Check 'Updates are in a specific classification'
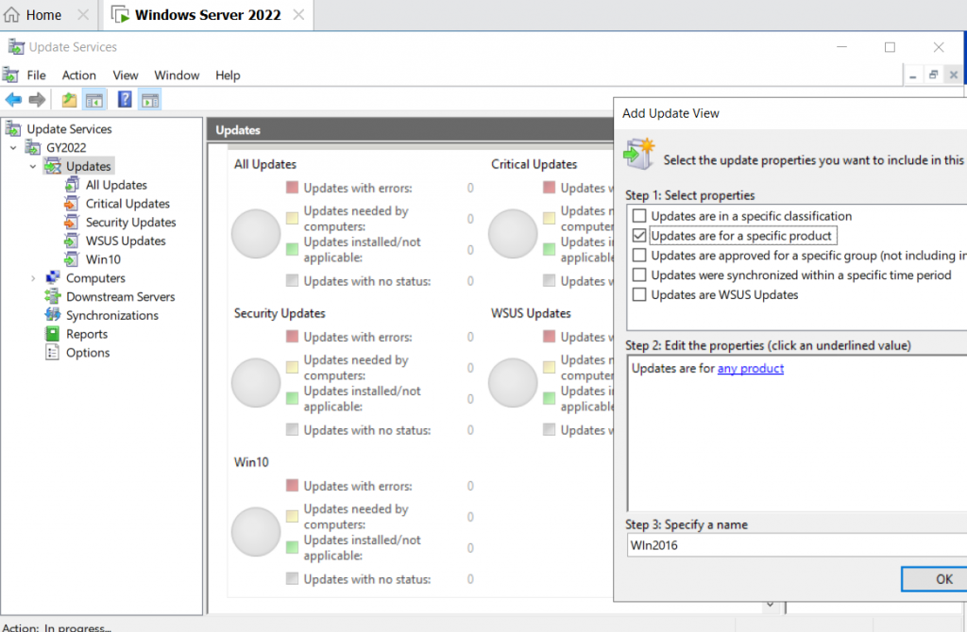Image resolution: width=967 pixels, height=632 pixels. pyautogui.click(x=639, y=216)
